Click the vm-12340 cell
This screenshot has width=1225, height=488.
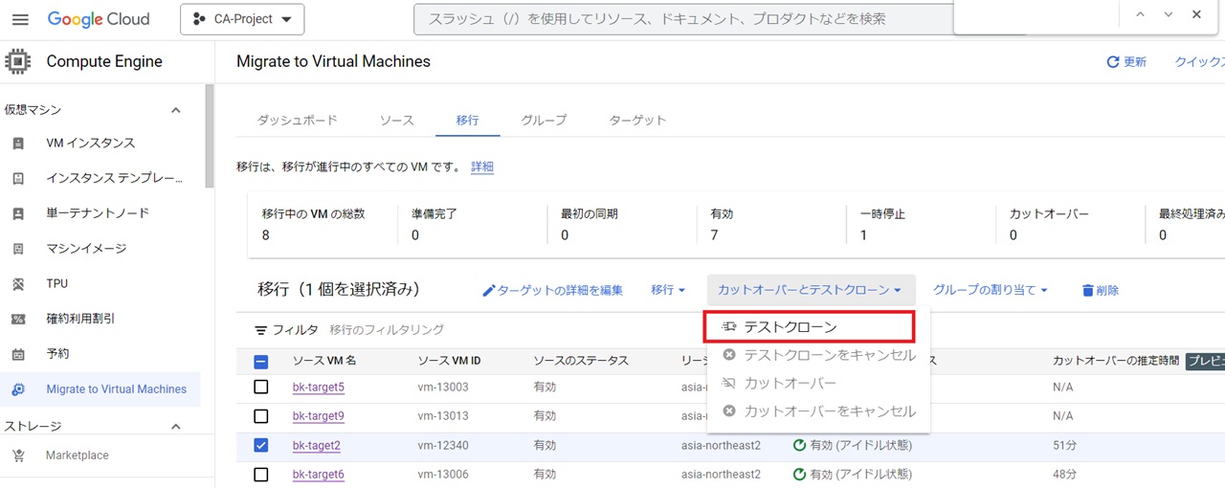(443, 446)
